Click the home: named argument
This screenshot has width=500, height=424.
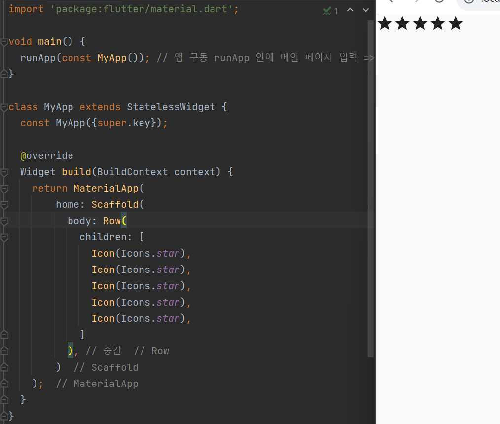tap(70, 205)
